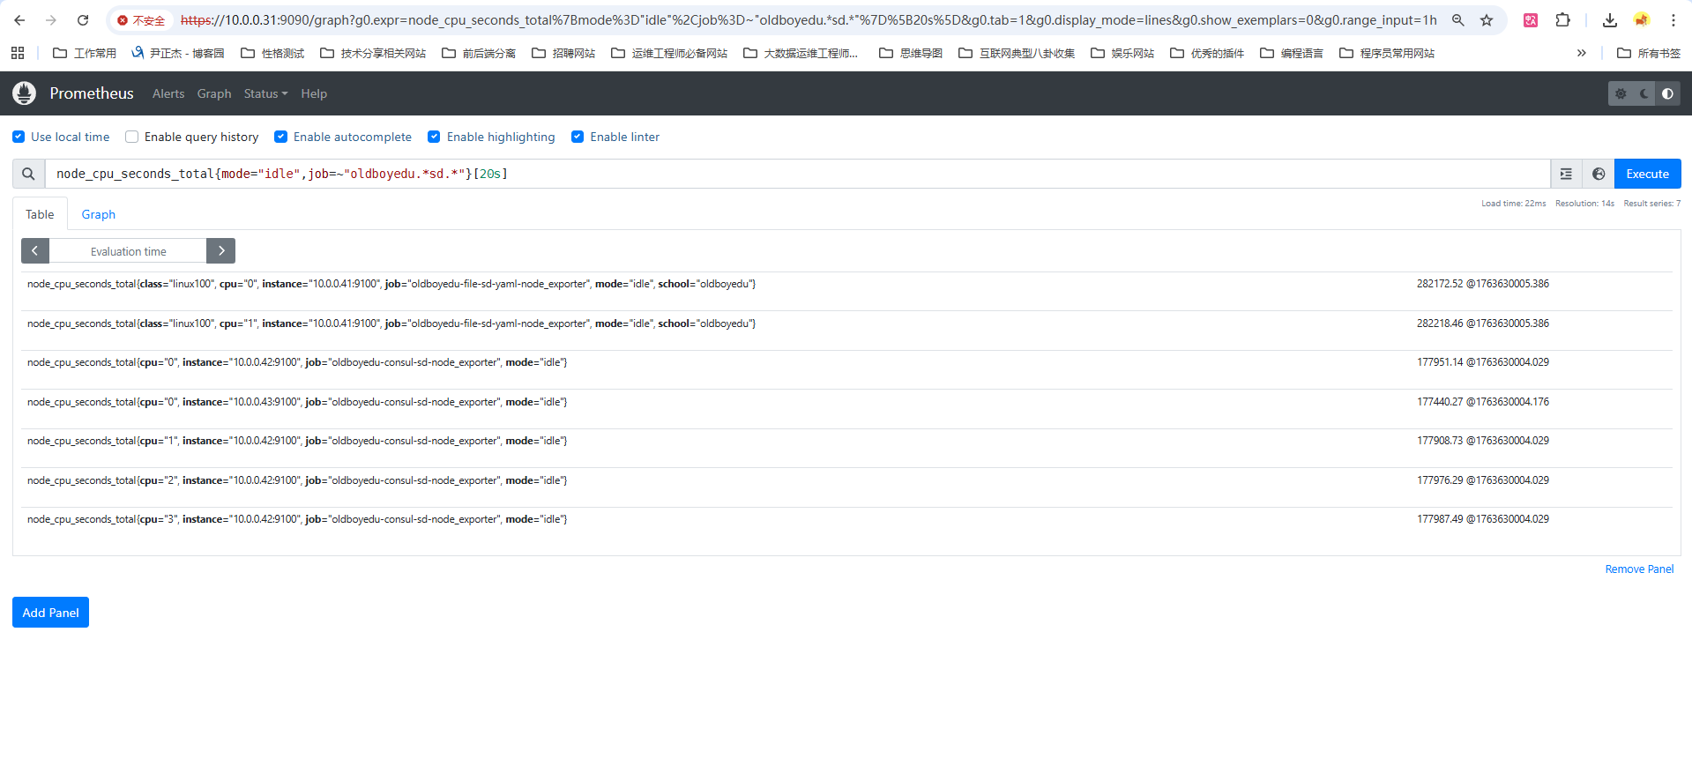Click browser back arrow

point(19,20)
